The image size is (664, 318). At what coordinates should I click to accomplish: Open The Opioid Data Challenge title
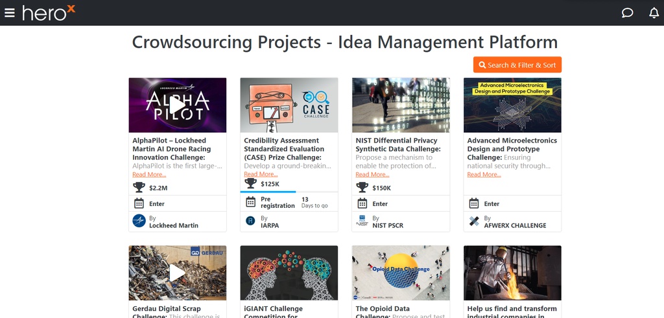pos(383,313)
